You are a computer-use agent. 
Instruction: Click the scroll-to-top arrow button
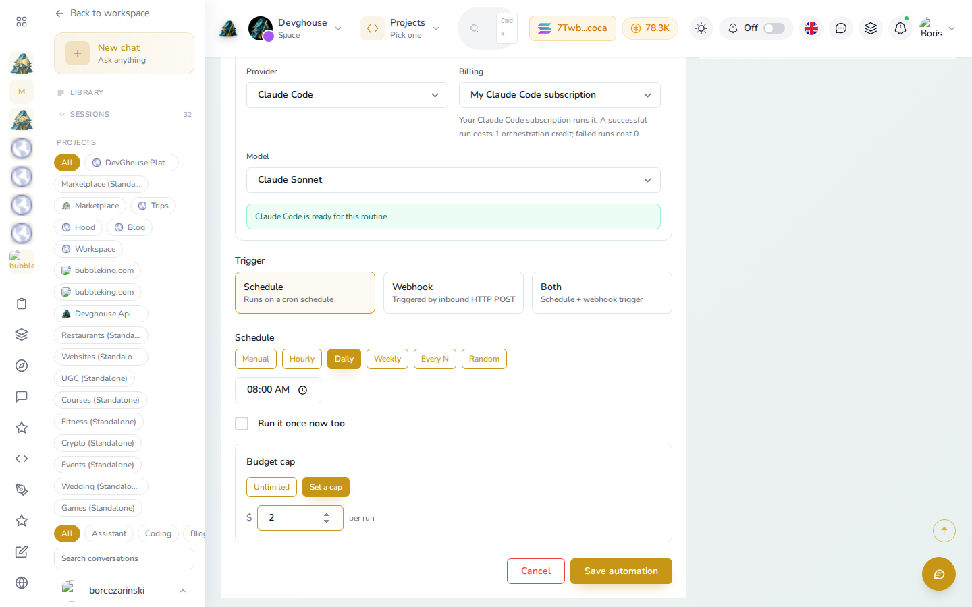point(944,531)
